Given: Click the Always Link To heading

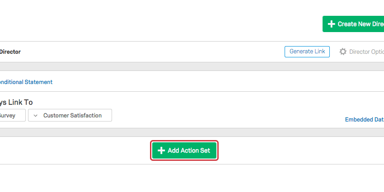Looking at the screenshot, I should click(17, 103).
